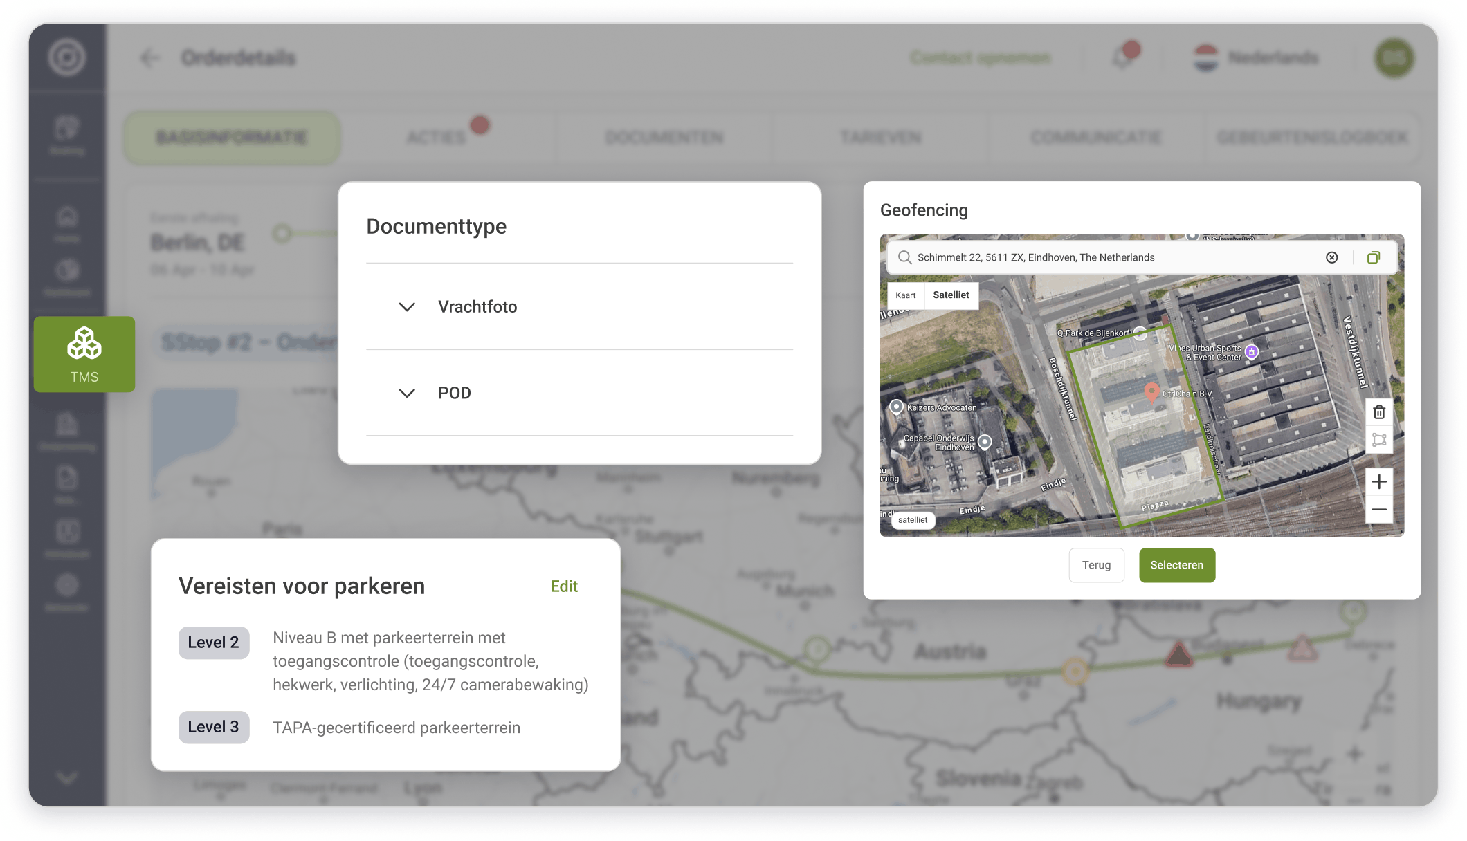Switch map to Kaart view
This screenshot has width=1467, height=841.
coord(905,295)
